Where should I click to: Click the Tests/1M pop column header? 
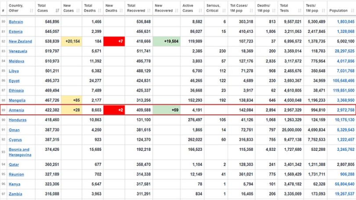coord(315,8)
